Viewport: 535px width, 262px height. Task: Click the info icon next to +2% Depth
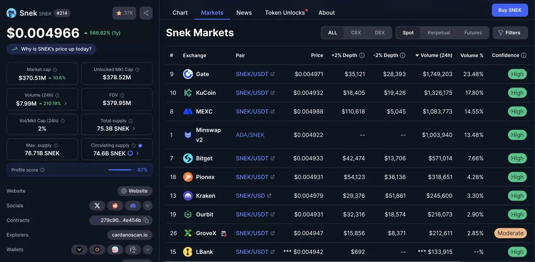coord(362,55)
